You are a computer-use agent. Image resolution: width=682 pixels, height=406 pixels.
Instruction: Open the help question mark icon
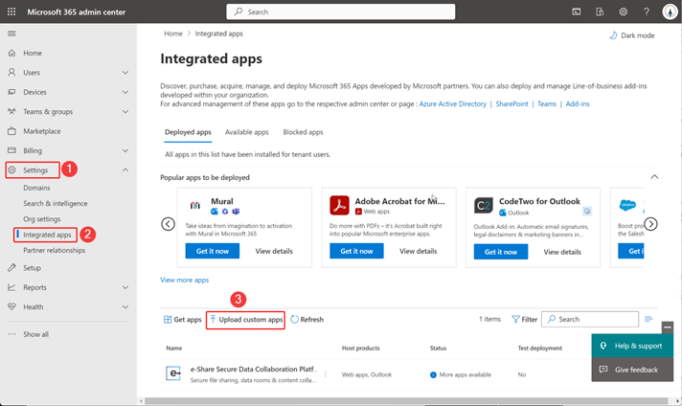click(647, 11)
